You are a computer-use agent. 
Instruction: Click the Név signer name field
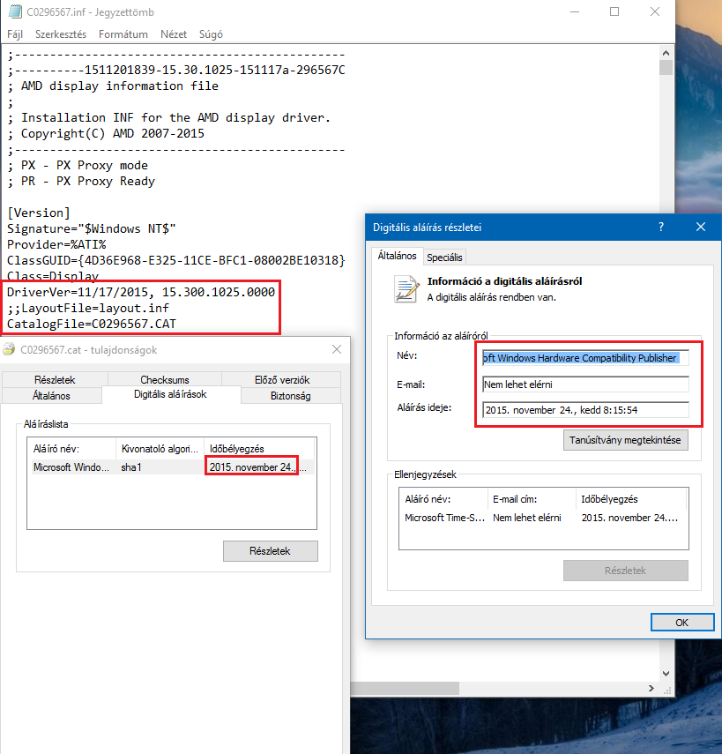pyautogui.click(x=585, y=358)
